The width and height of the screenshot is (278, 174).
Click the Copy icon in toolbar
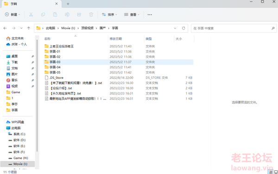pos(43,14)
